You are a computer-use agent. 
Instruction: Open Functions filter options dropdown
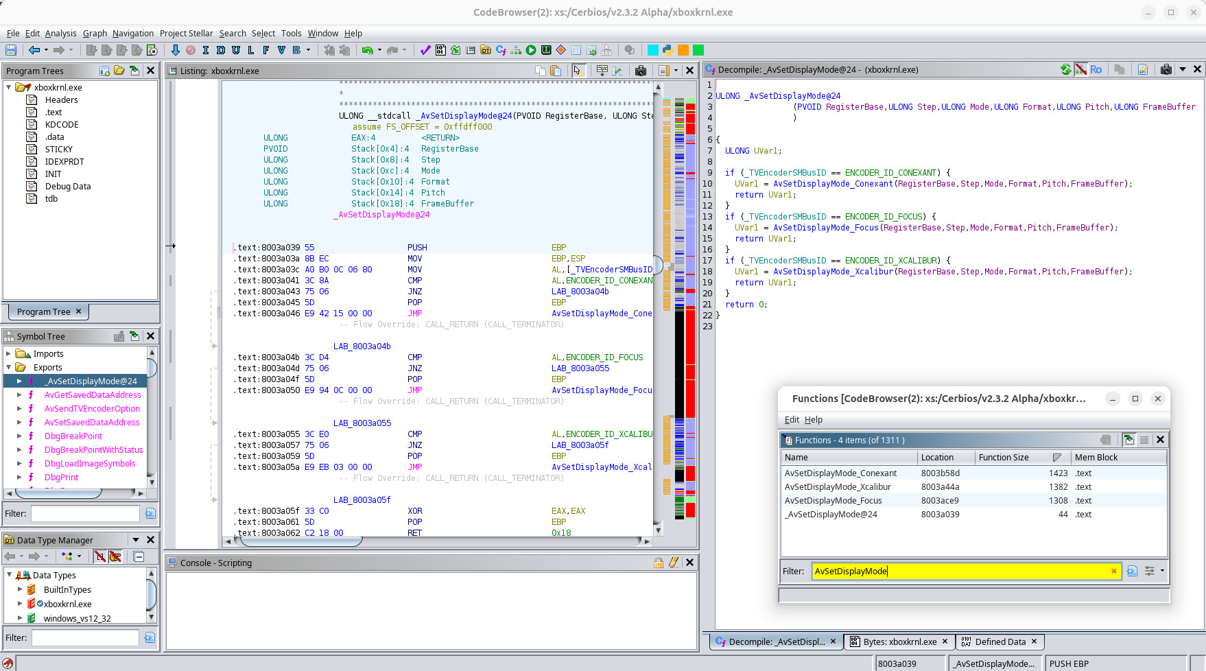point(1162,571)
